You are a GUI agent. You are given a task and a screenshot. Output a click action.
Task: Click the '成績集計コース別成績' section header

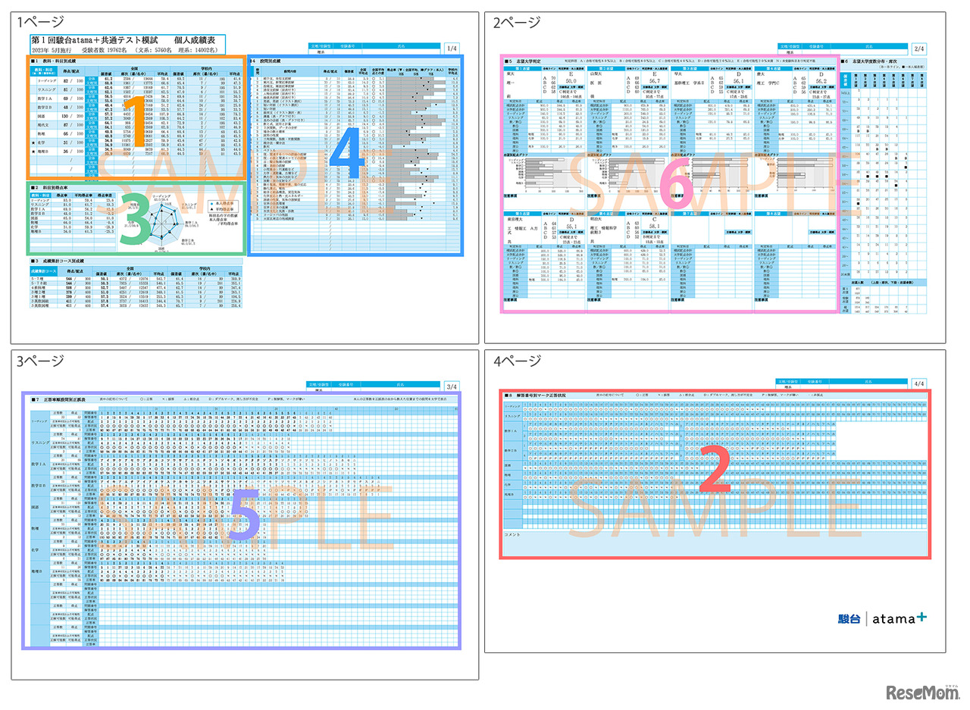tap(60, 260)
